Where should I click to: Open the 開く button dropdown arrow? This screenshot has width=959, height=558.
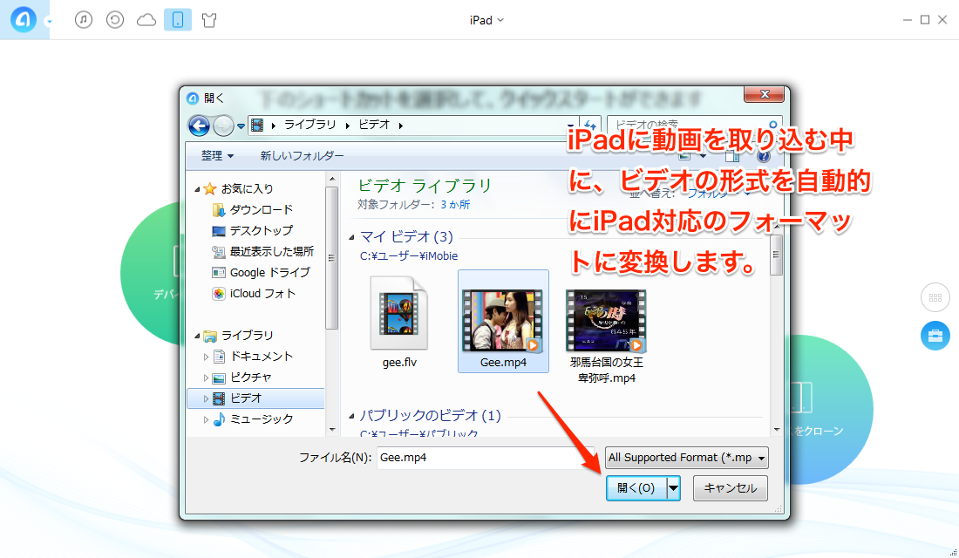coord(673,488)
